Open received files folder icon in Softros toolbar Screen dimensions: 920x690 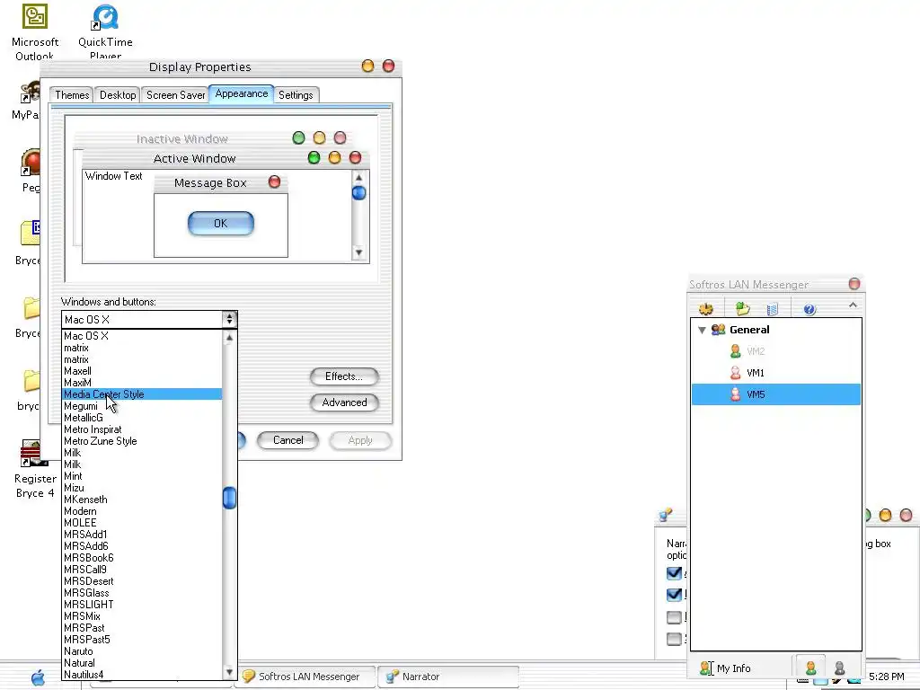(x=742, y=308)
